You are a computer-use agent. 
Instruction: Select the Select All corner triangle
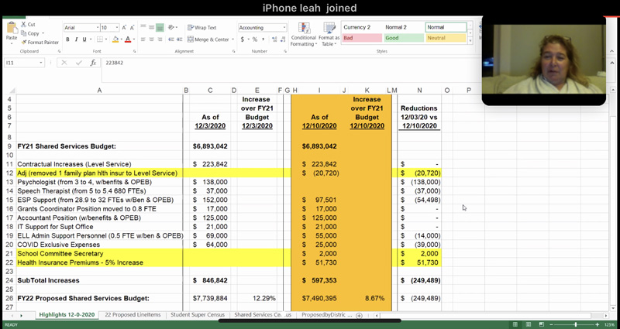(12, 91)
